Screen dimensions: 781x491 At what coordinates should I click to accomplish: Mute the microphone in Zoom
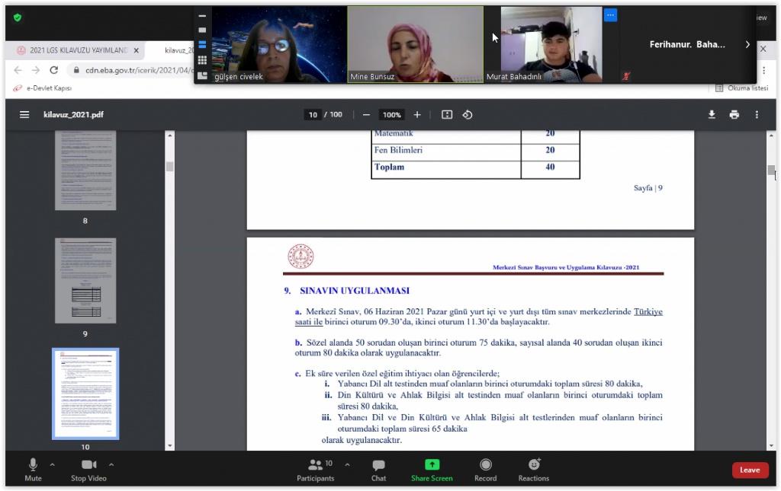[33, 468]
